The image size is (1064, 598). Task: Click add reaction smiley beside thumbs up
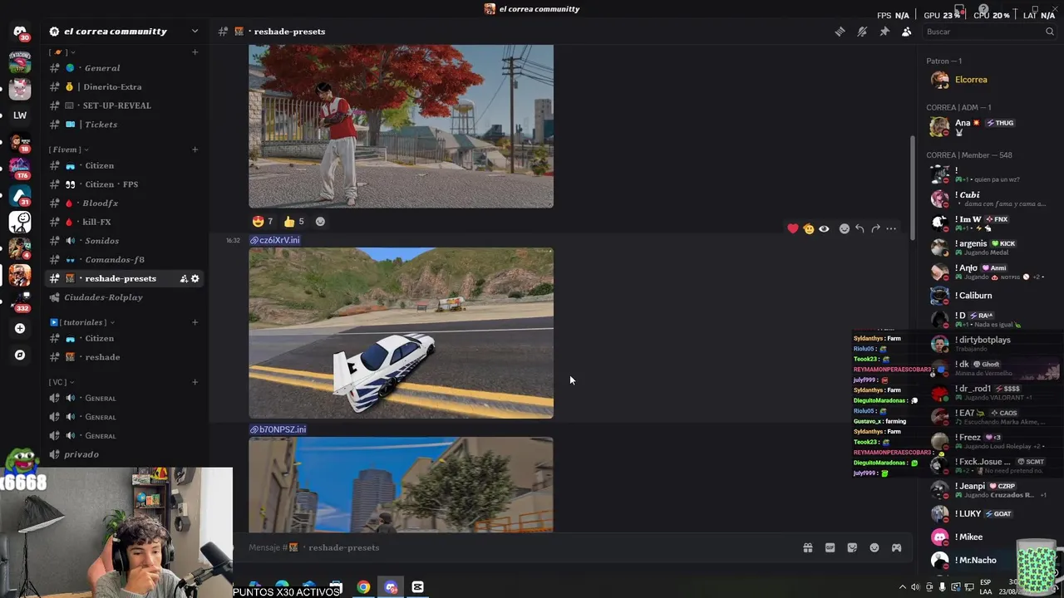click(x=320, y=222)
